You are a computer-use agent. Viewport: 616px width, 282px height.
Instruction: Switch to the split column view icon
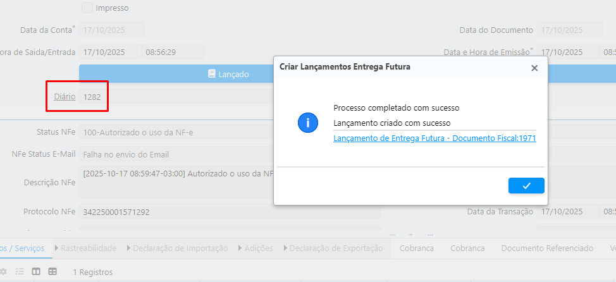tap(36, 272)
